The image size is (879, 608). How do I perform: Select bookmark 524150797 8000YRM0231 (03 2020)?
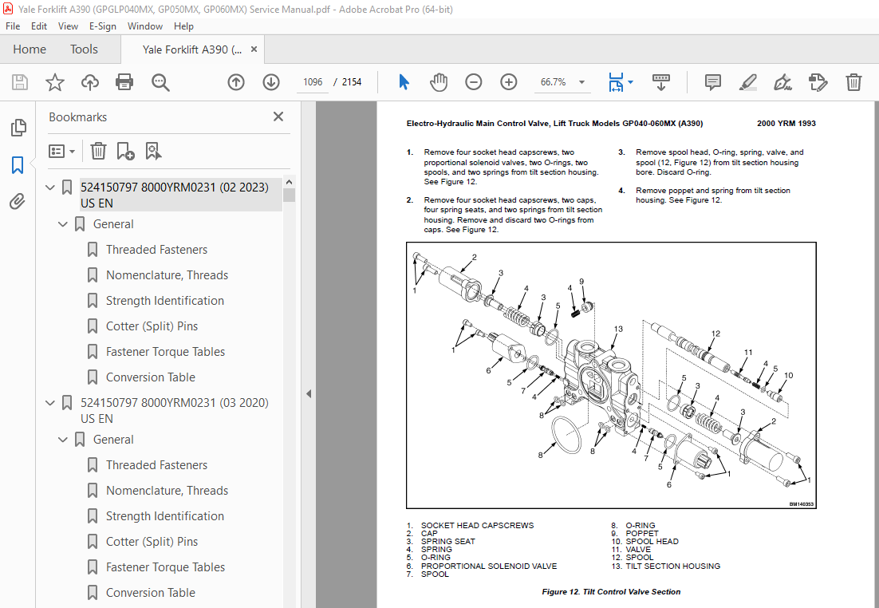tap(175, 411)
